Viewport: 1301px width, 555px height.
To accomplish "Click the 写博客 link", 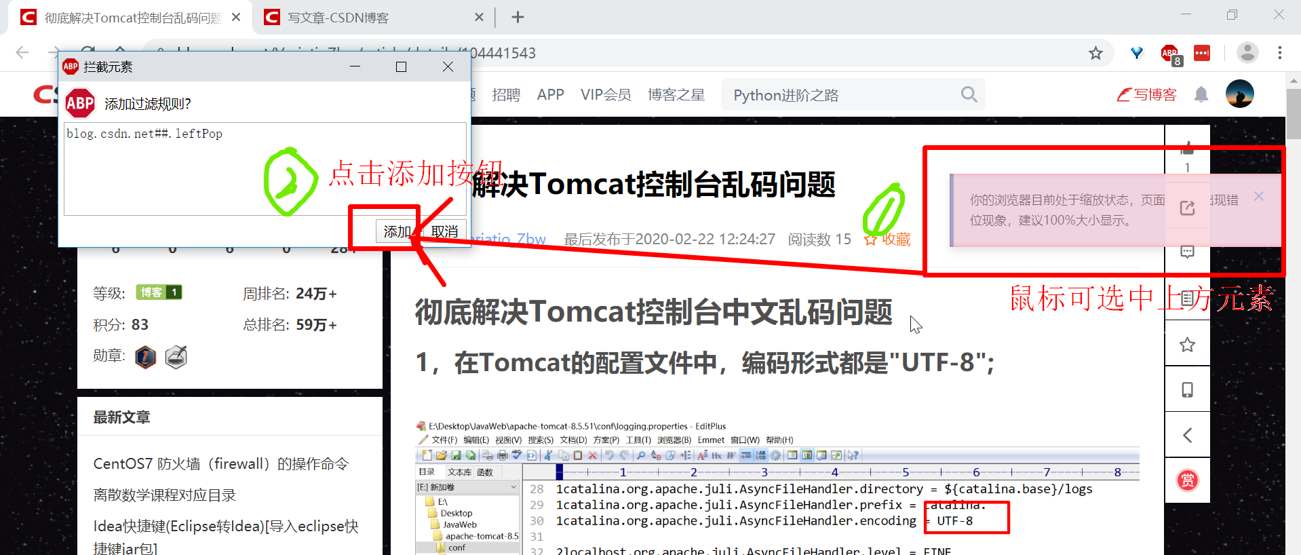I will [x=1146, y=94].
